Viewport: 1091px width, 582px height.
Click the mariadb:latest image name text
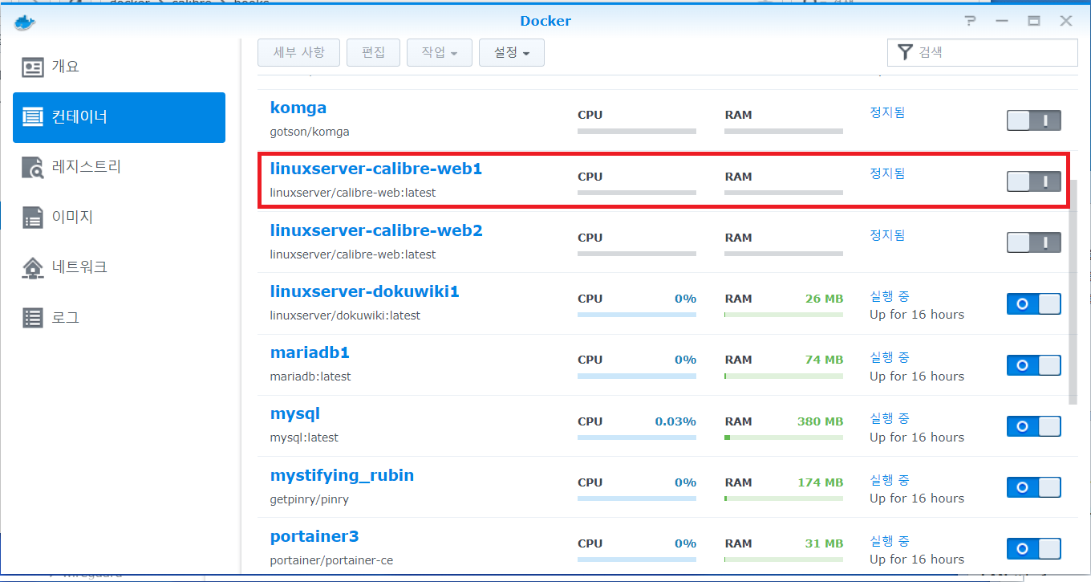(x=310, y=376)
